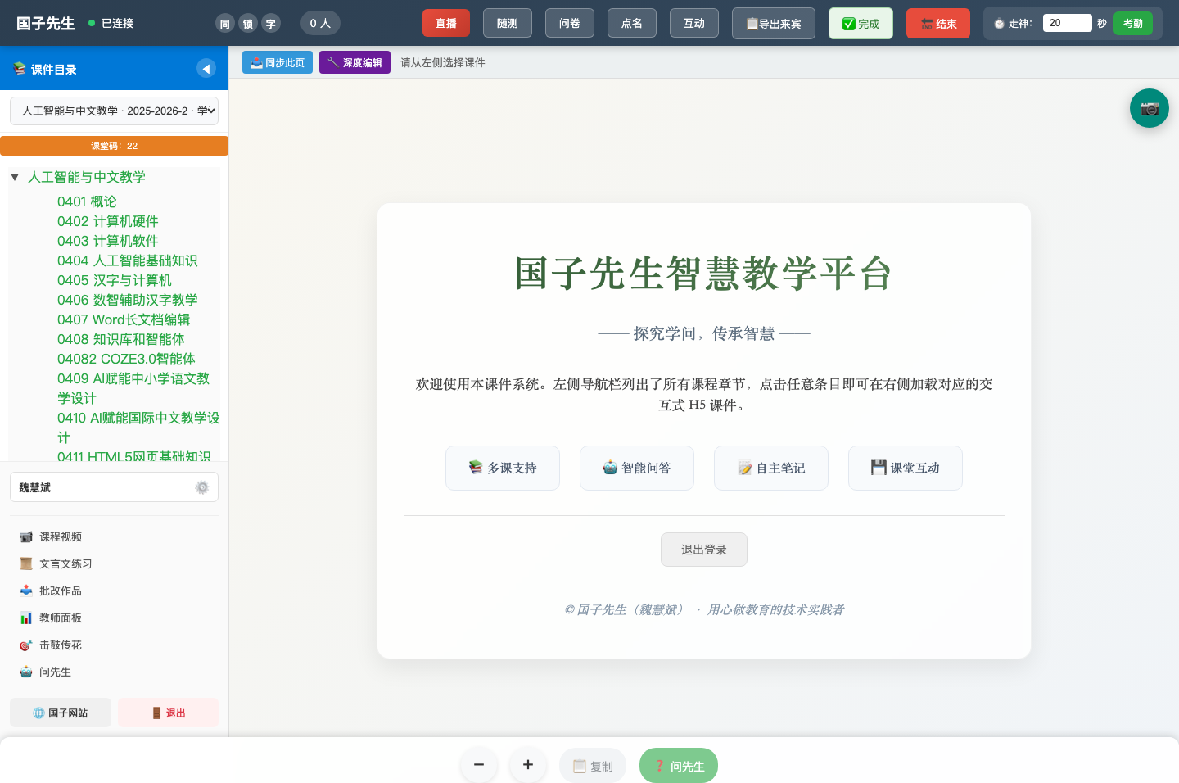Click 导出来宾 export guests button
This screenshot has width=1179, height=783.
coord(774,23)
